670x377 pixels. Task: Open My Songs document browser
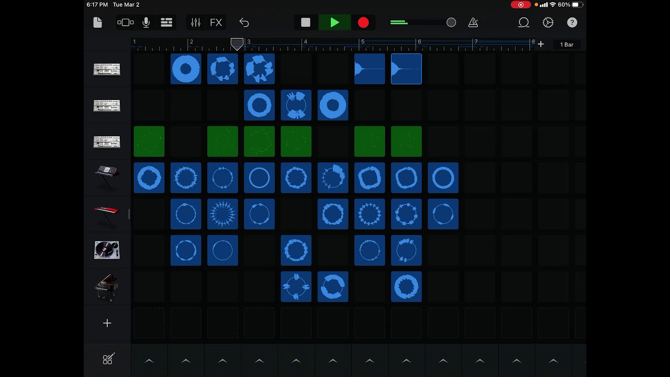pyautogui.click(x=97, y=23)
